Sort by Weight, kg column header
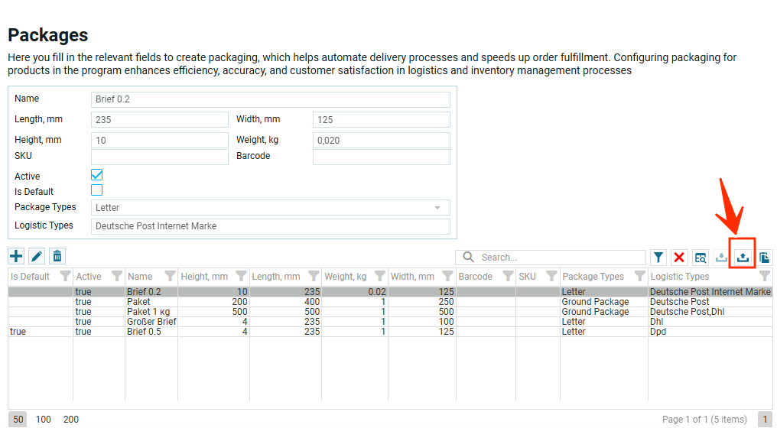777x428 pixels. click(346, 277)
